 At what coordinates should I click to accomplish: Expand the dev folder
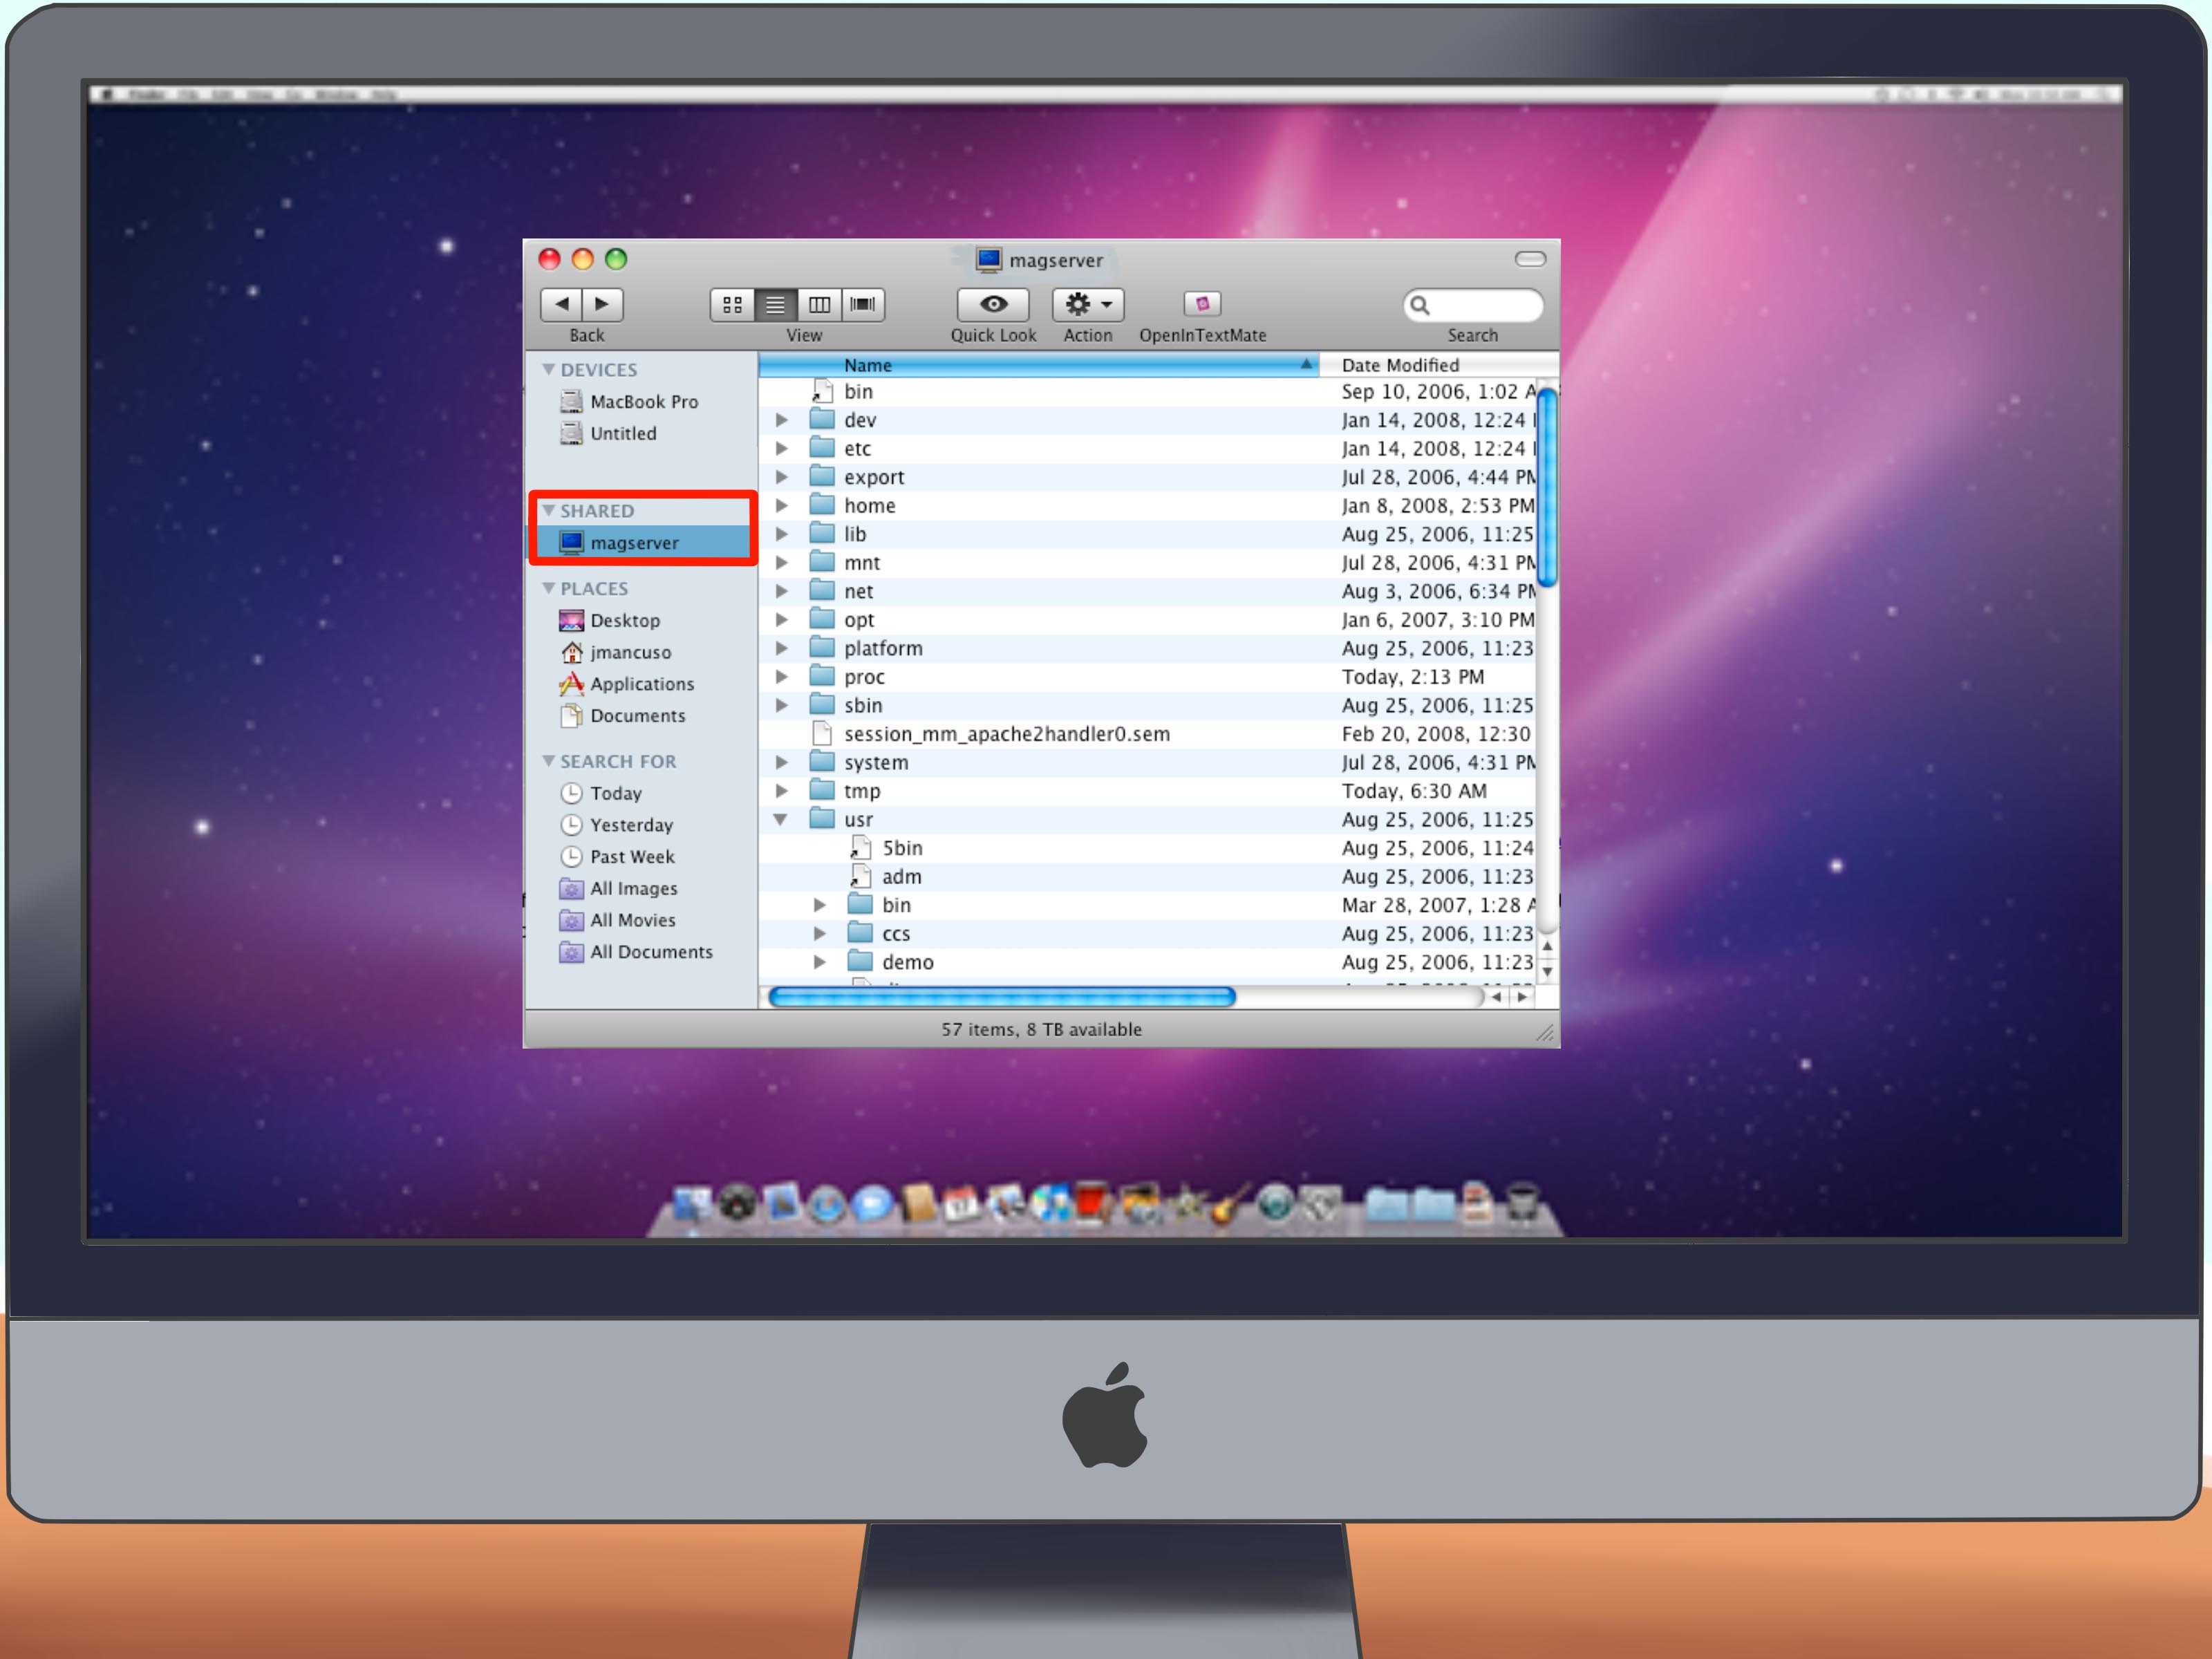782,421
